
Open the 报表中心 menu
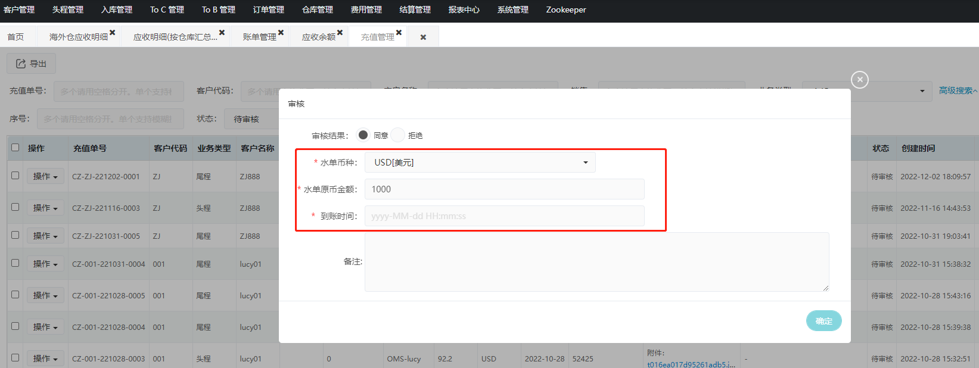(x=464, y=10)
